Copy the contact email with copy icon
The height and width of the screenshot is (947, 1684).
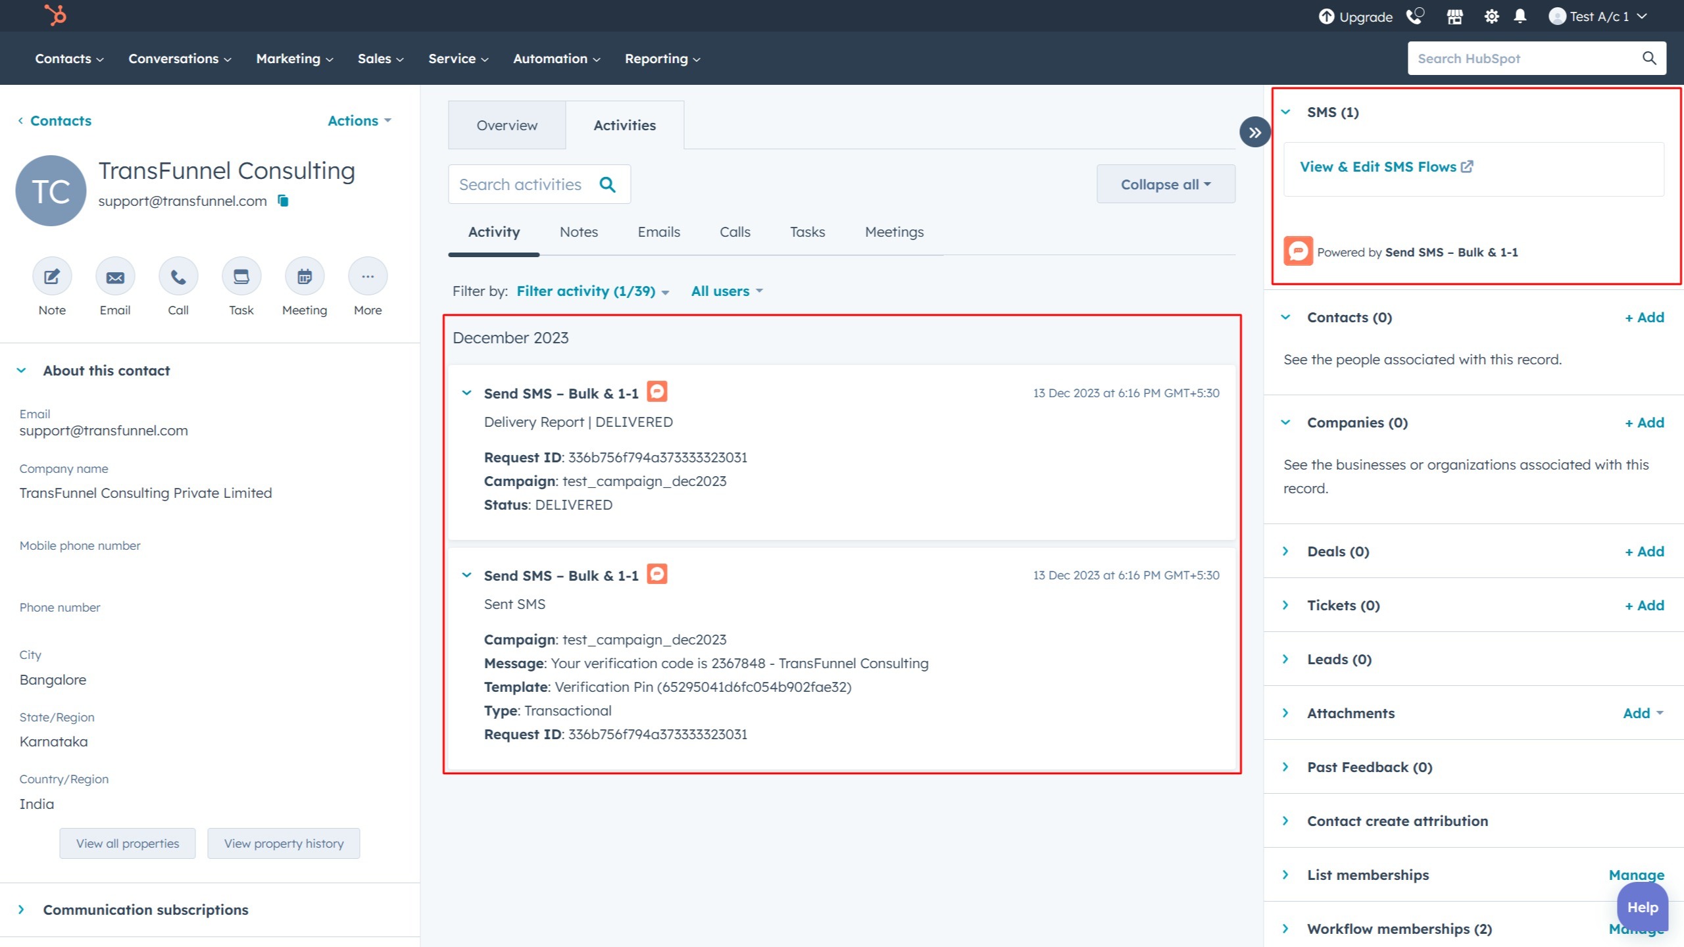tap(283, 201)
